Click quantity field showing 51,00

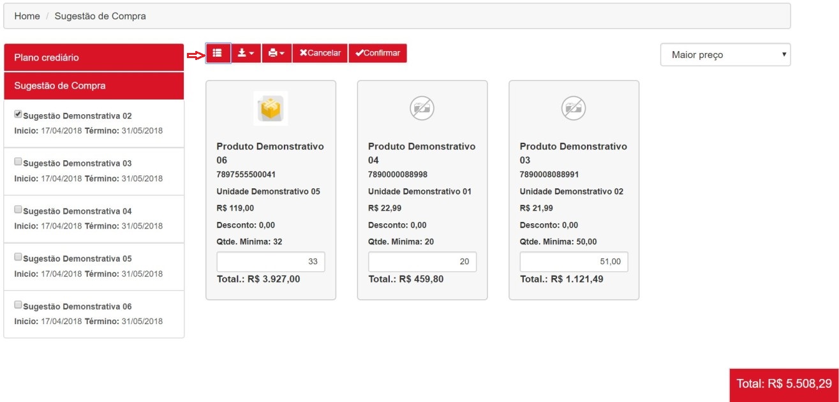click(574, 262)
